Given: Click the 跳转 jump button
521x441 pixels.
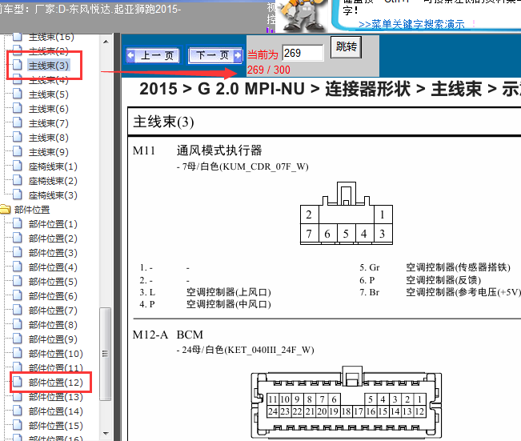Looking at the screenshot, I should point(346,47).
